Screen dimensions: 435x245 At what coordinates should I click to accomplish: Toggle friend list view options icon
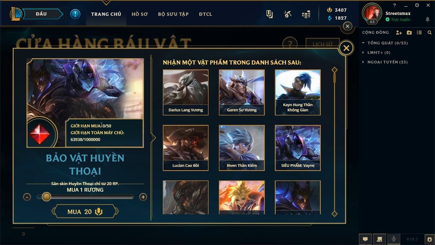click(419, 33)
